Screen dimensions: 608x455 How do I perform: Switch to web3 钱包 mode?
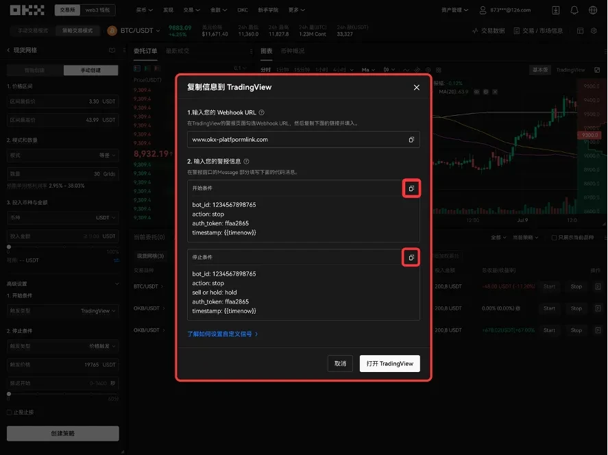click(x=98, y=10)
